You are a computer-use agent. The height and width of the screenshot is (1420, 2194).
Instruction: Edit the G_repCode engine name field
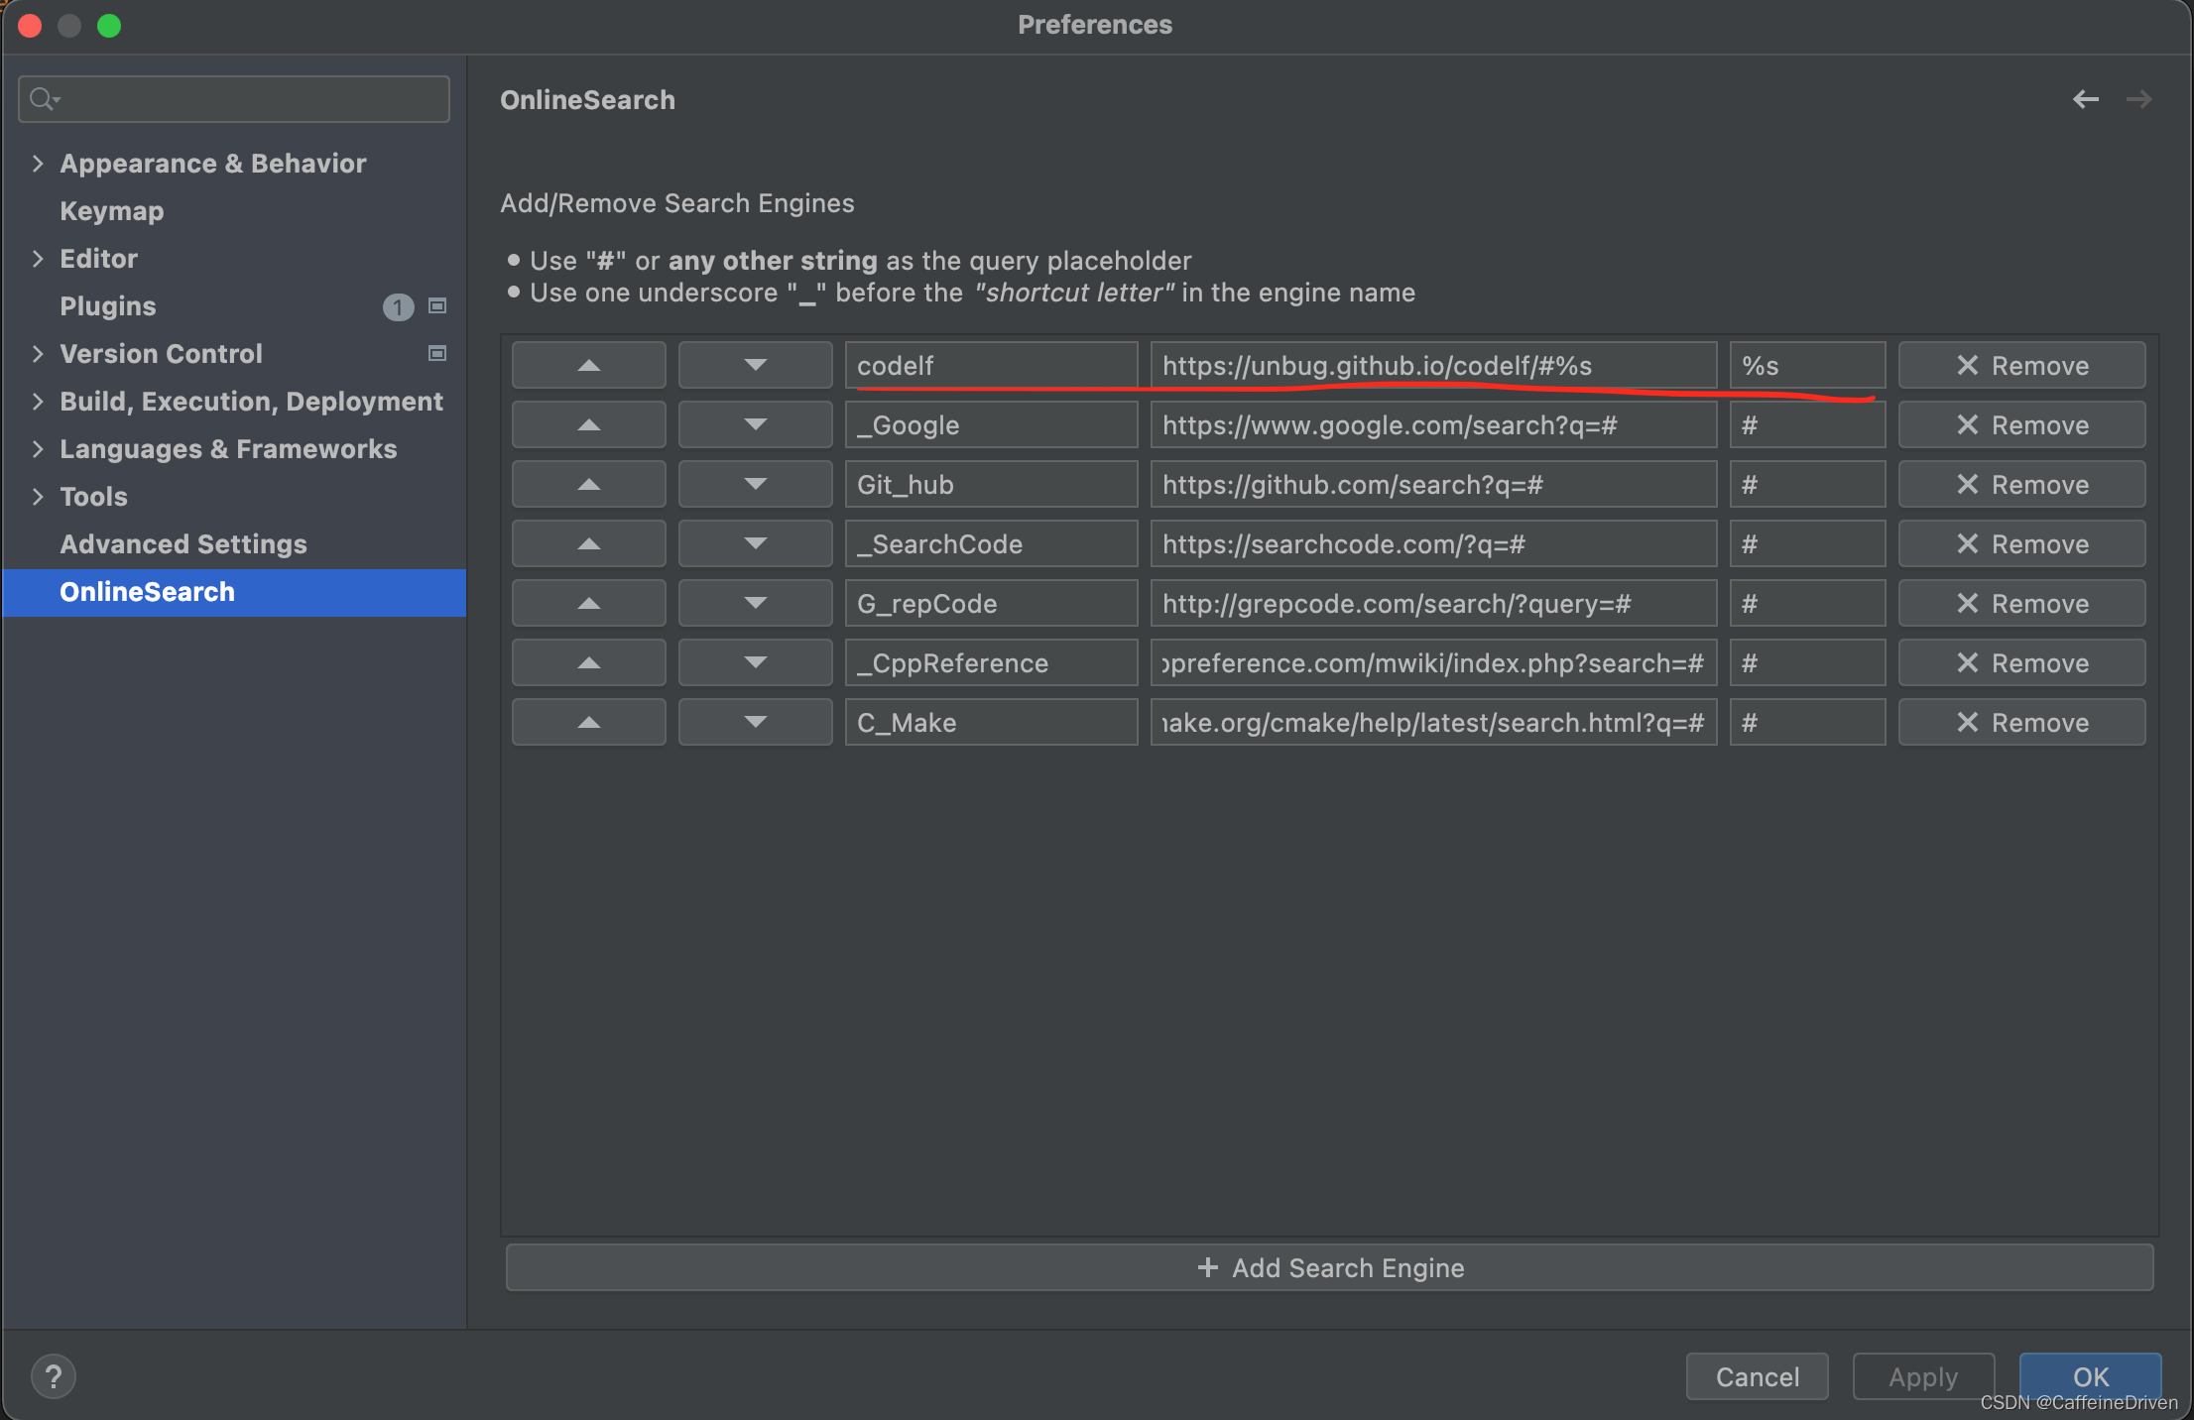(x=991, y=603)
